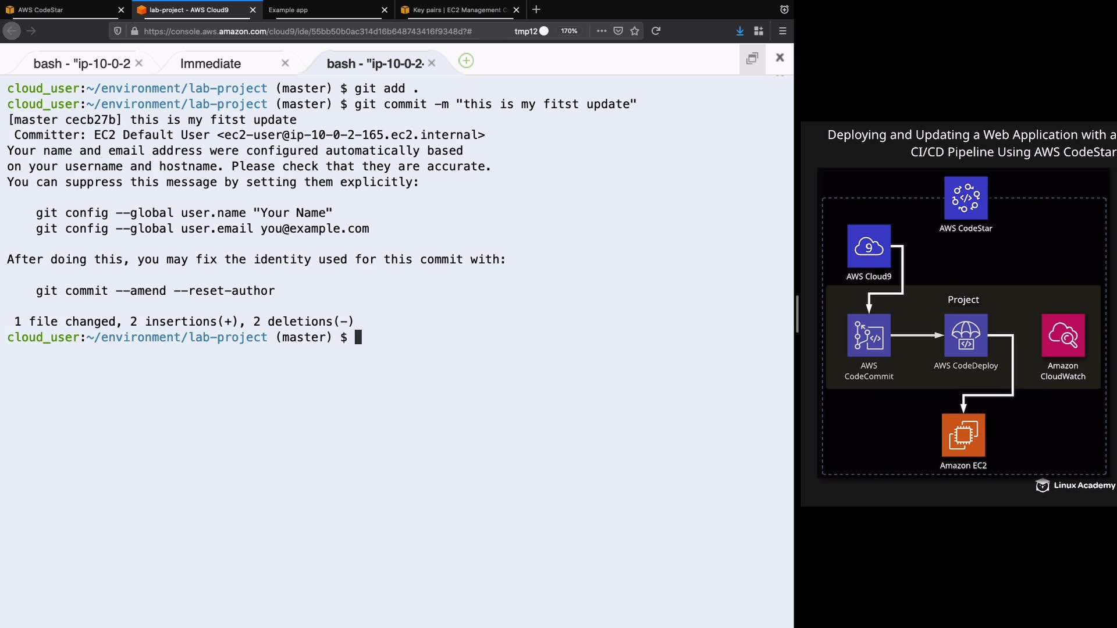The image size is (1117, 628).
Task: Click the reload page icon
Action: pyautogui.click(x=656, y=31)
